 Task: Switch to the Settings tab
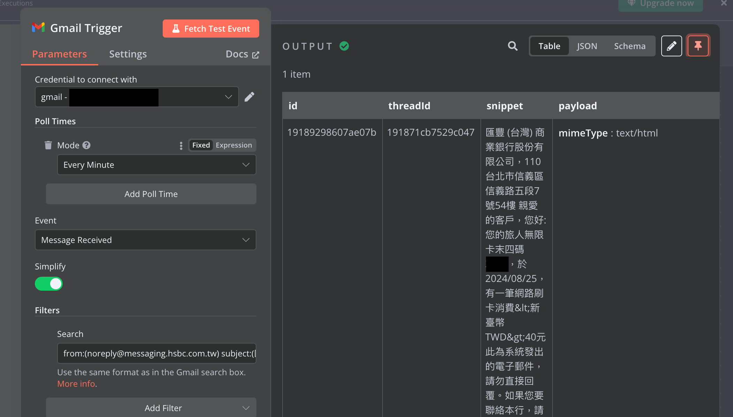coord(128,54)
